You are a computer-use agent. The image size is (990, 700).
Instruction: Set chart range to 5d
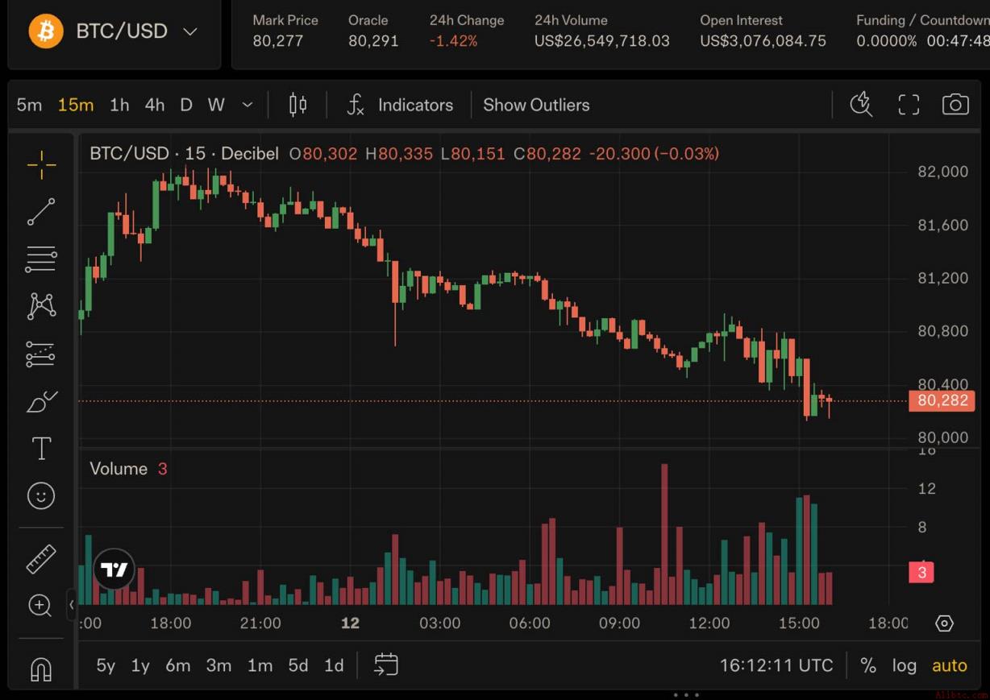point(298,665)
